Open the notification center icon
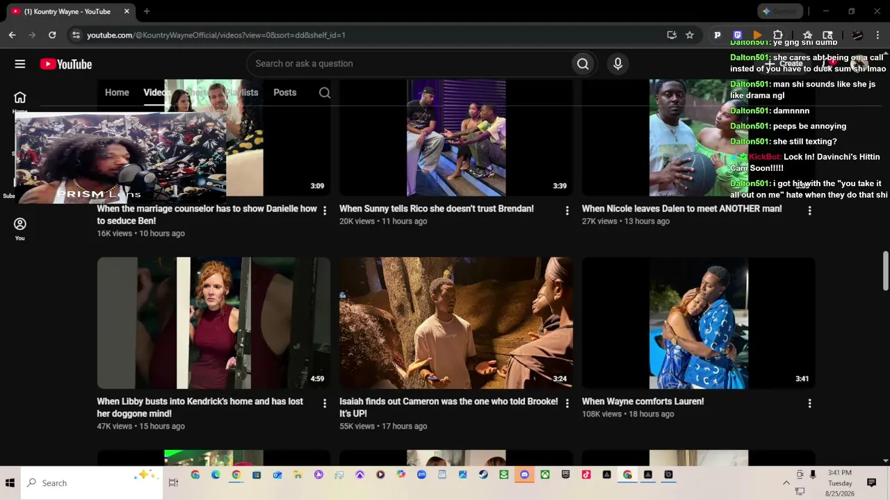Image resolution: width=890 pixels, height=500 pixels. (871, 483)
